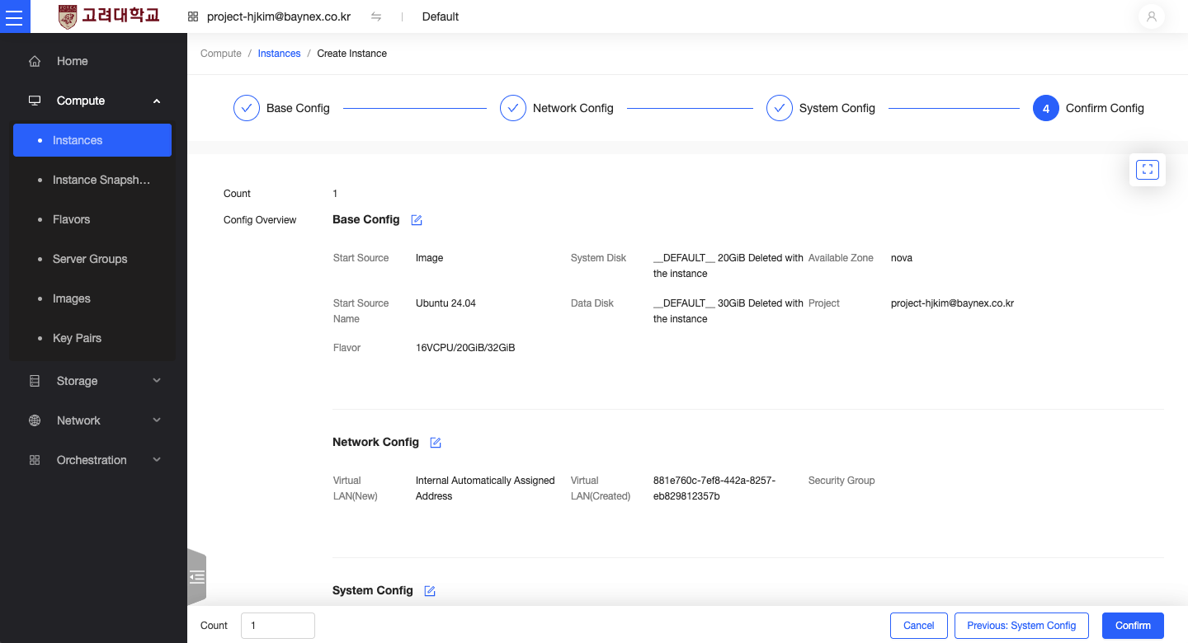The image size is (1188, 643).
Task: Click the Ubuntu 24.04 start source name
Action: (x=445, y=303)
